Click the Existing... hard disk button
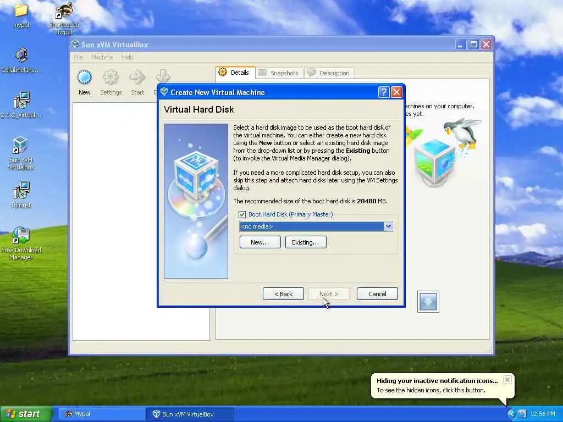The height and width of the screenshot is (422, 563). click(x=306, y=242)
